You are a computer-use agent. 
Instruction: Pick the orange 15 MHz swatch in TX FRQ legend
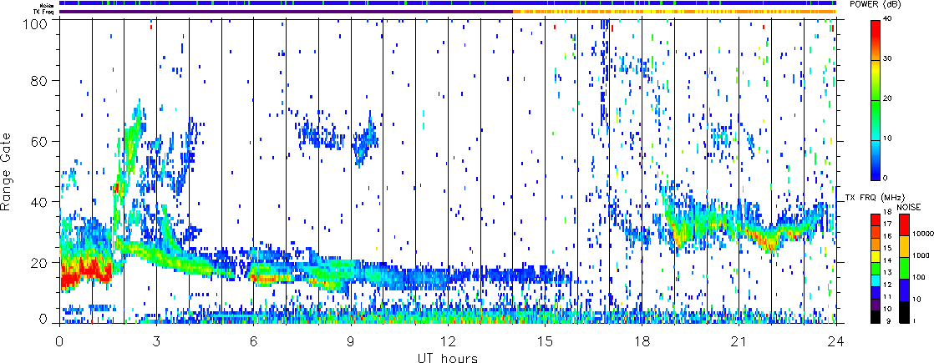pos(875,245)
